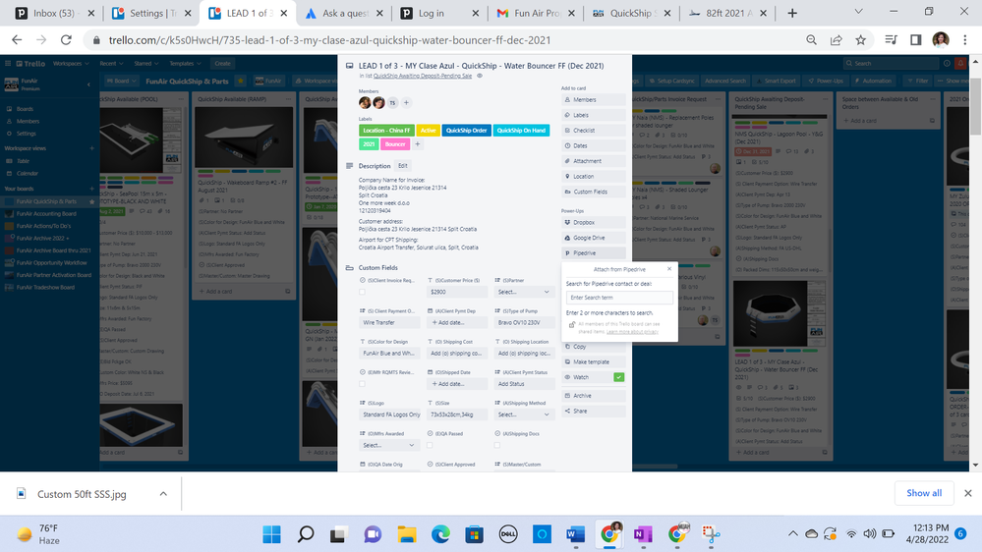Open Chrome zoom magnifier icon
The image size is (982, 552).
point(811,40)
